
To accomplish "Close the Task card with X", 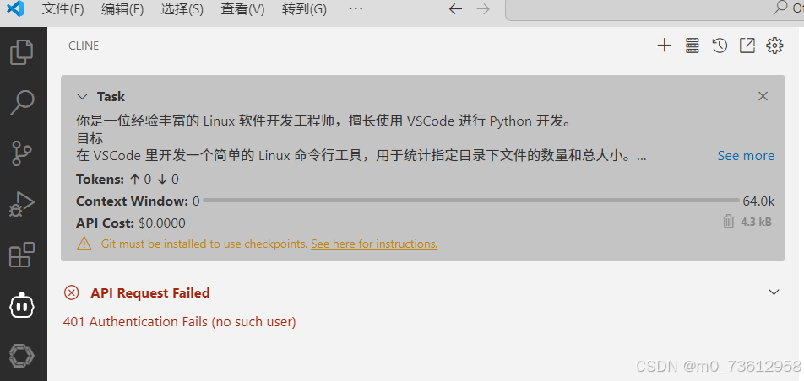I will (763, 96).
